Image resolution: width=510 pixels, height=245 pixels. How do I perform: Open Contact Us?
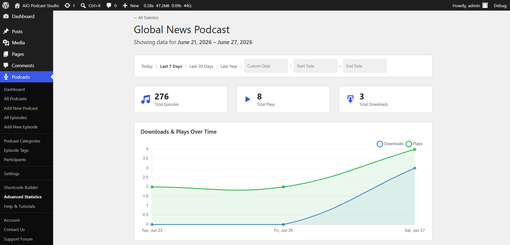(14, 230)
